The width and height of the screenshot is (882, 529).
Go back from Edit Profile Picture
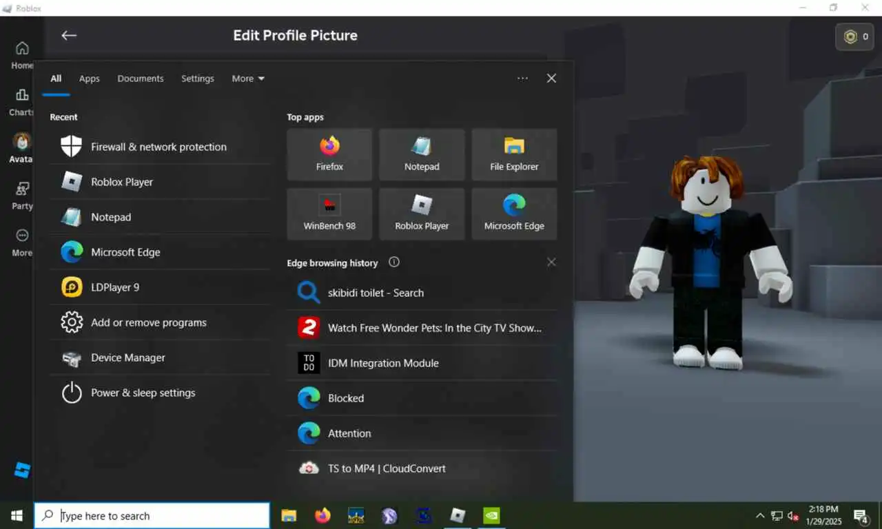point(68,35)
